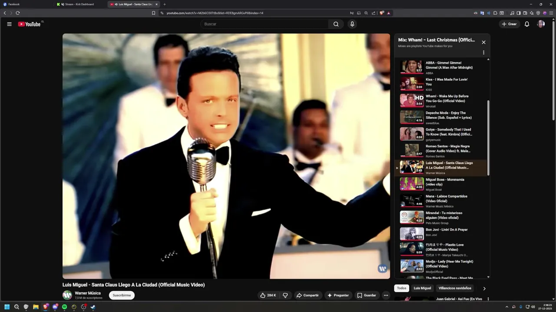This screenshot has width=556, height=312.
Task: Select the Todos filter chip
Action: tap(402, 288)
